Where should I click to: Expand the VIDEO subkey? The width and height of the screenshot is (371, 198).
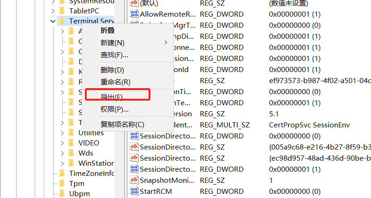pos(62,143)
